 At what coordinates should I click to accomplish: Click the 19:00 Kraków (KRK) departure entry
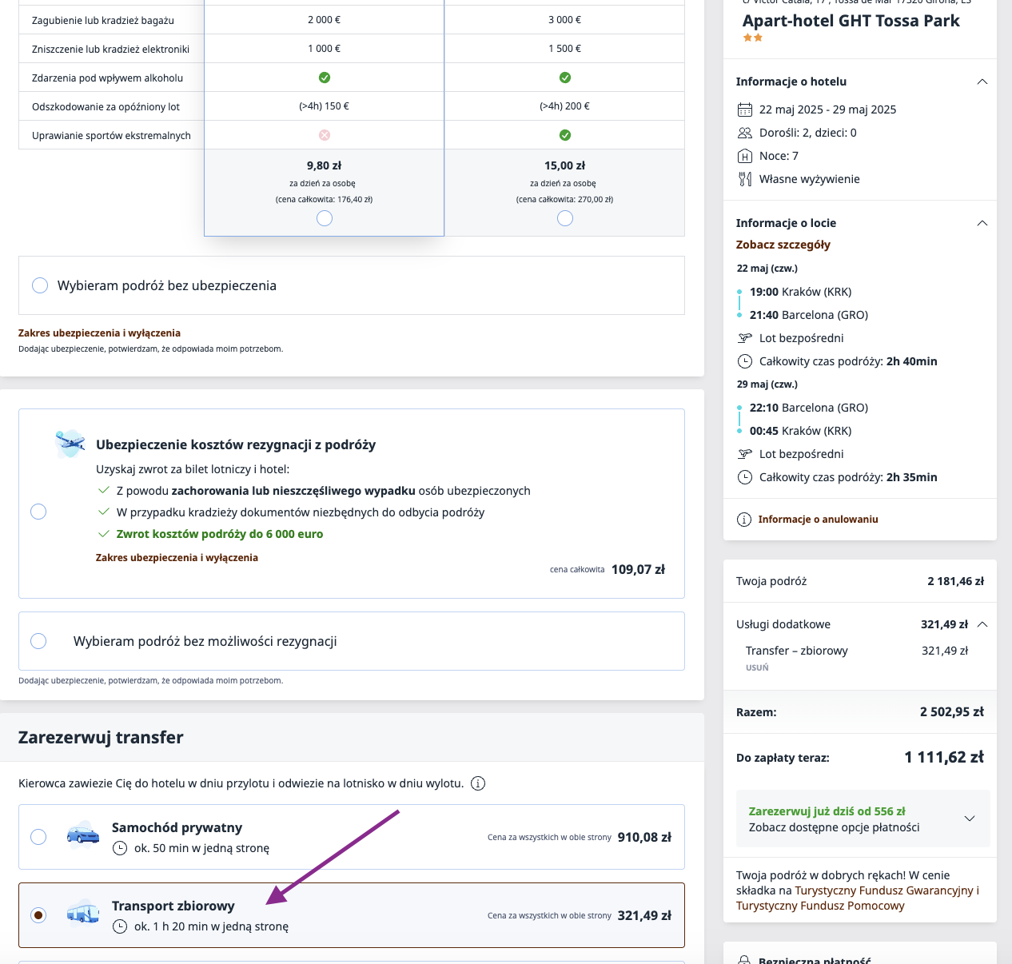801,292
